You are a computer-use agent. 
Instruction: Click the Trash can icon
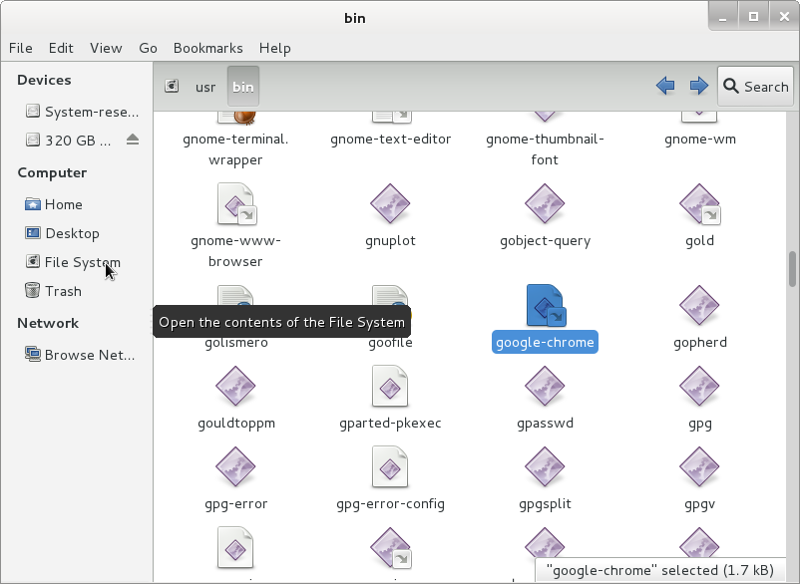point(32,290)
